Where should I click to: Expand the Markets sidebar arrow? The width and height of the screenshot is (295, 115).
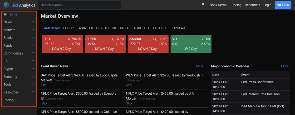(x=33, y=30)
